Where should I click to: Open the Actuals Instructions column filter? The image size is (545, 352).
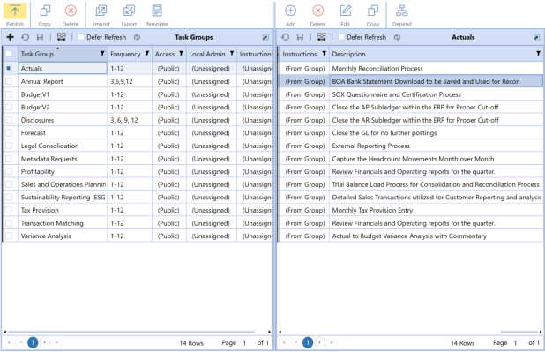click(324, 54)
